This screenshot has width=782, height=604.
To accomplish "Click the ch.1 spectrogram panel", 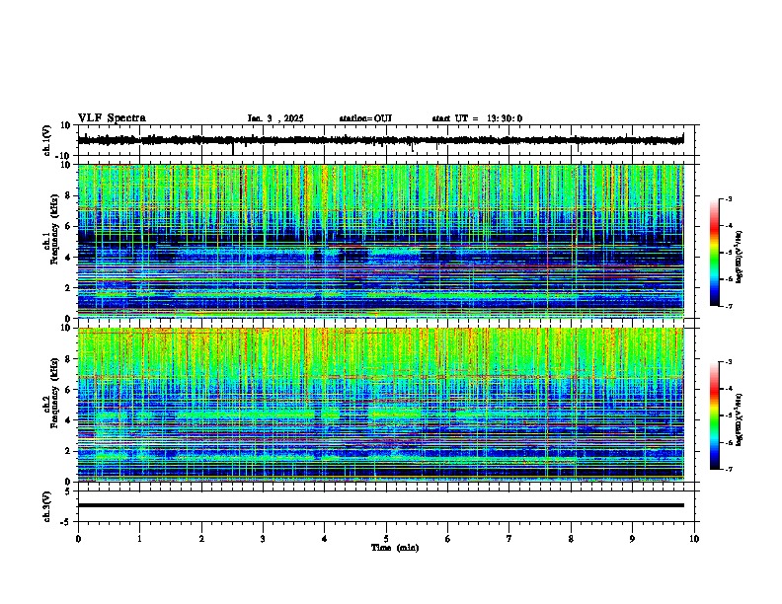I will [x=381, y=241].
